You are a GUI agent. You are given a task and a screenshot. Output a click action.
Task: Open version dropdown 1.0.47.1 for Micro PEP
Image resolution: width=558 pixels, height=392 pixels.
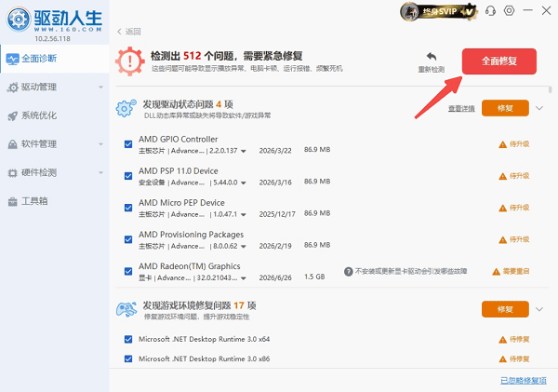244,214
